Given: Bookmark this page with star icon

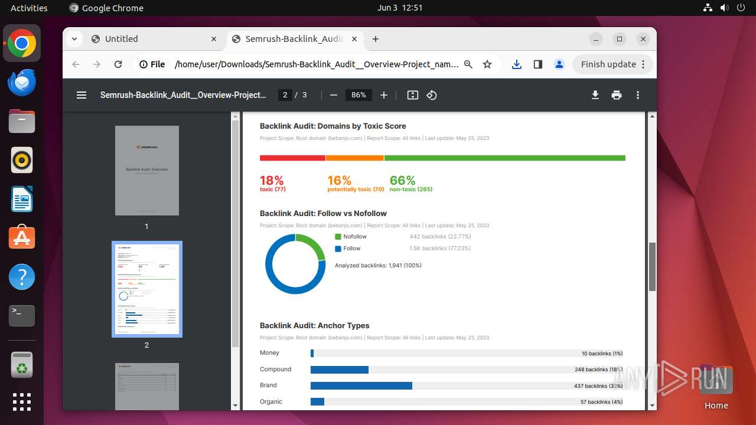Looking at the screenshot, I should coord(487,64).
